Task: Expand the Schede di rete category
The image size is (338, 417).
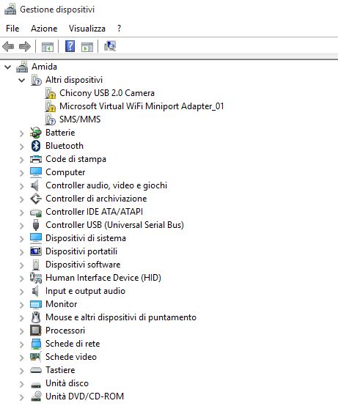Action: click(22, 344)
